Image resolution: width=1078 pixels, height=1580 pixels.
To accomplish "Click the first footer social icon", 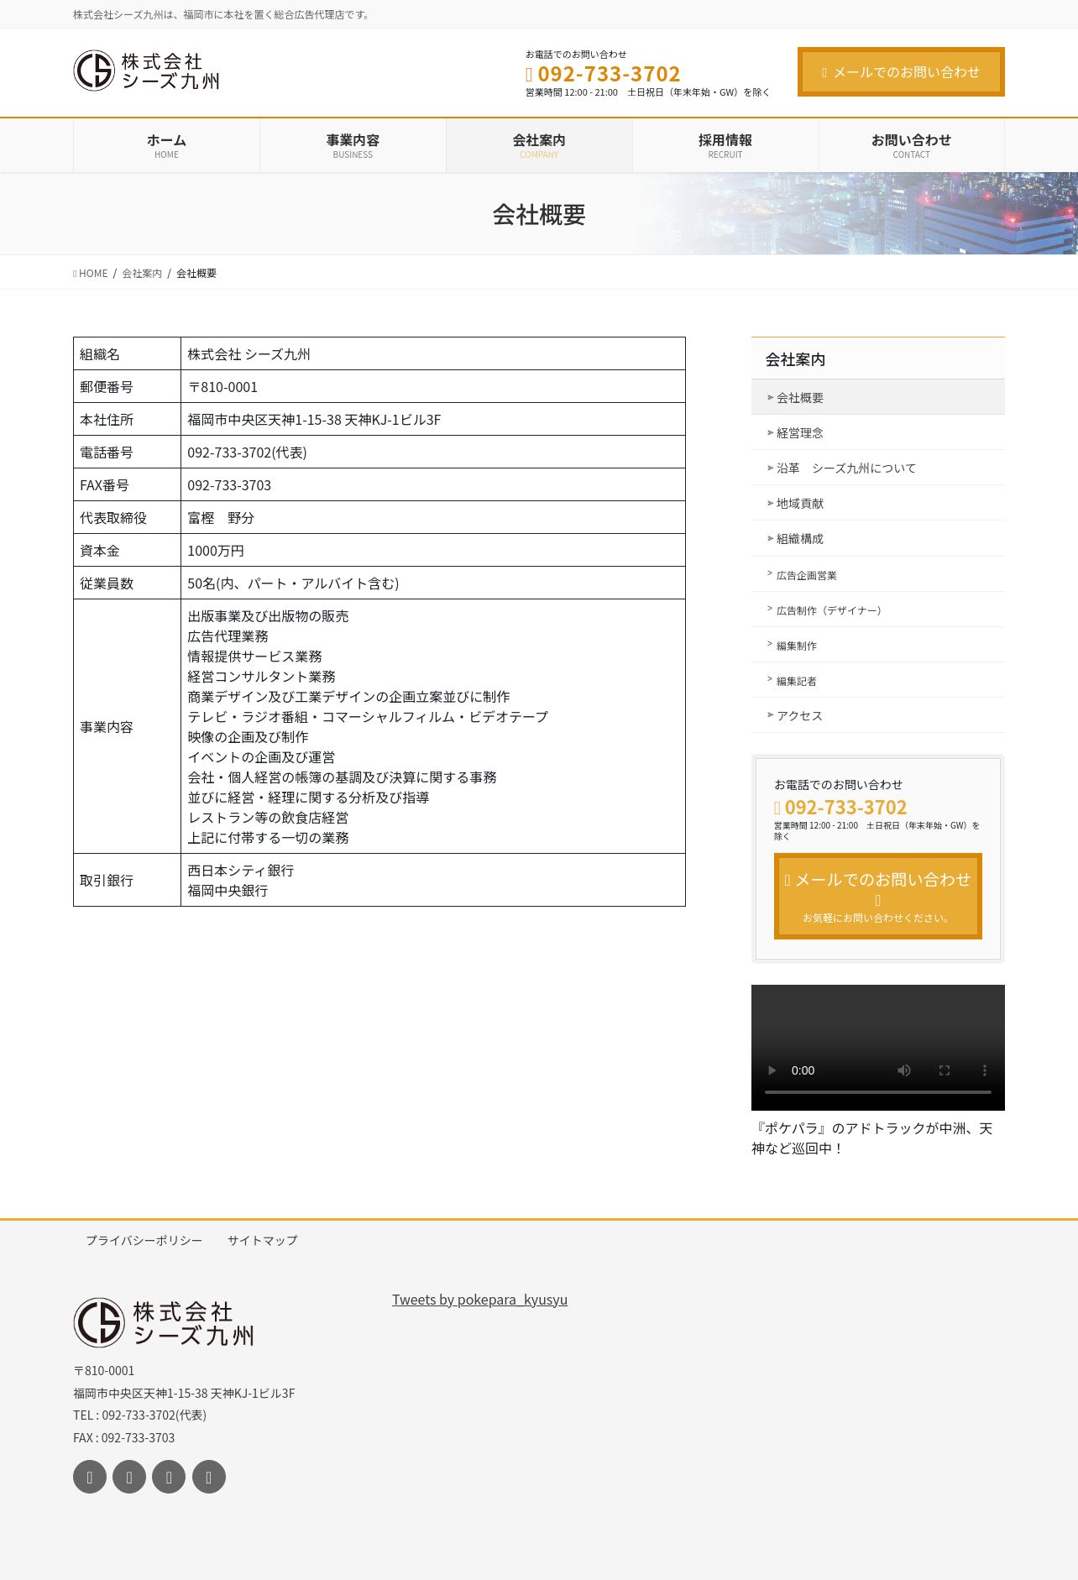I will 90,1477.
